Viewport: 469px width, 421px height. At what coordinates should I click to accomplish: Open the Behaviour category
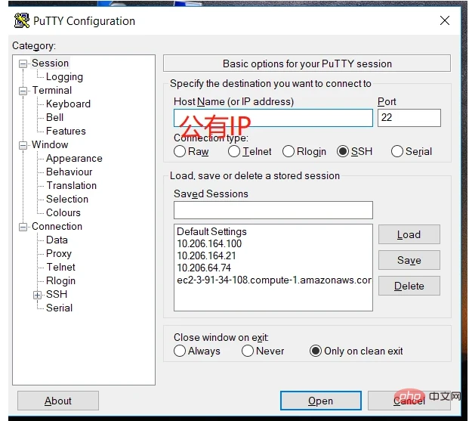69,172
